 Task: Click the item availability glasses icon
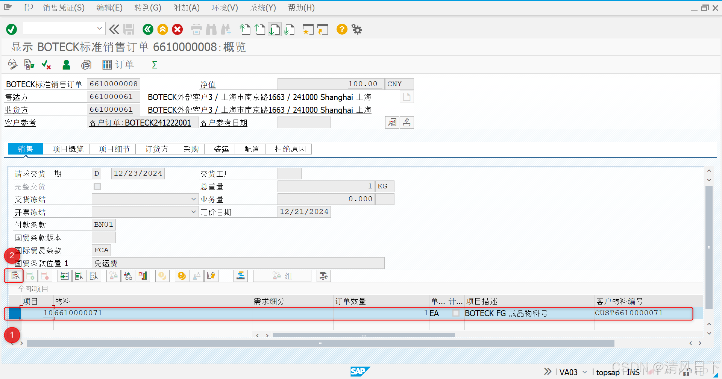pyautogui.click(x=128, y=276)
